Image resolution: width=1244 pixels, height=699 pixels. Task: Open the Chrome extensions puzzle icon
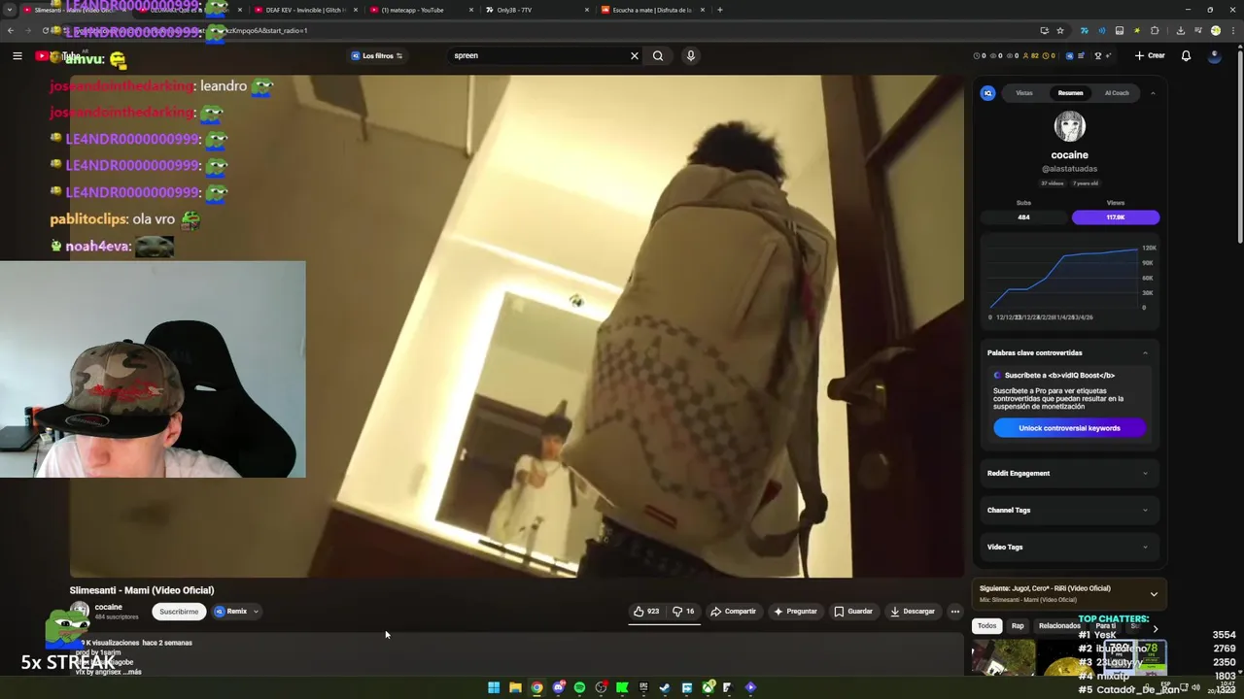coord(1155,30)
